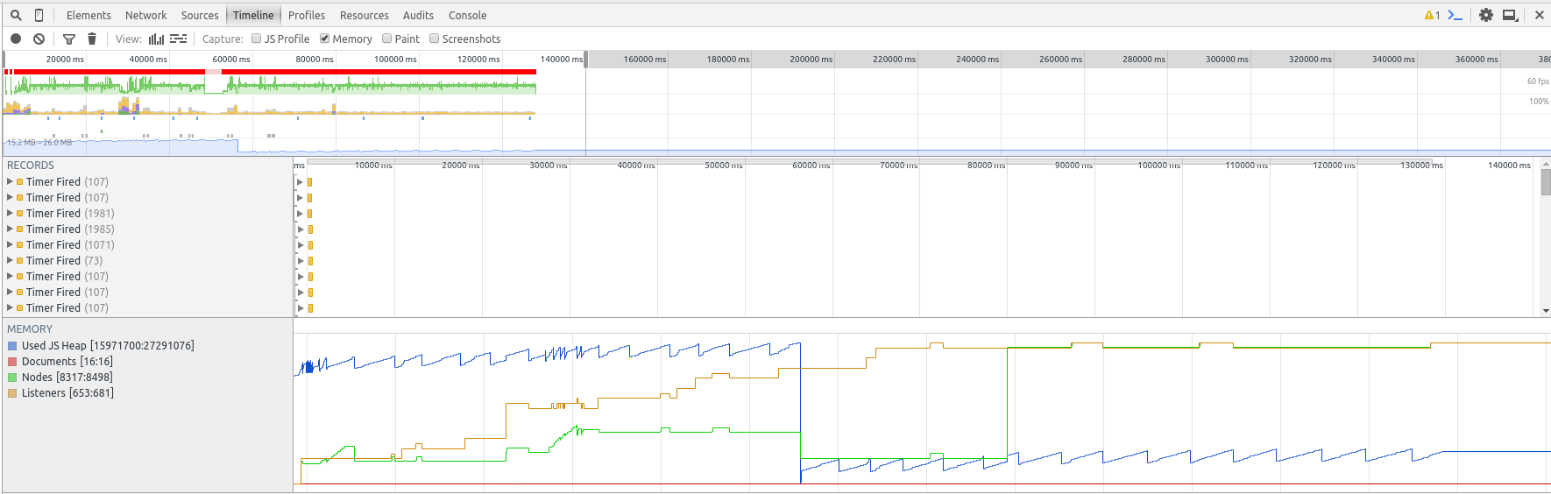
Task: Switch to bar chart view icon
Action: coord(156,39)
